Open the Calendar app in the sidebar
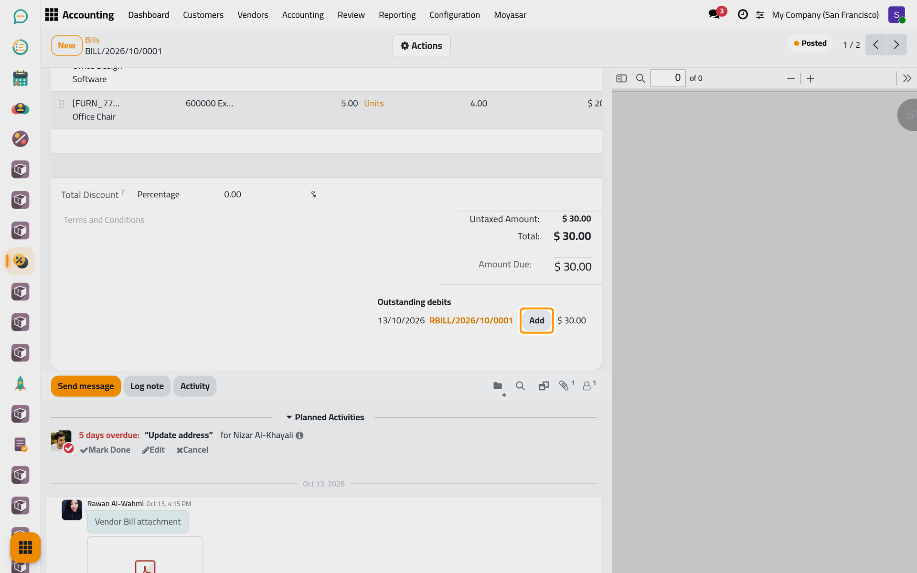The image size is (917, 573). click(x=20, y=78)
